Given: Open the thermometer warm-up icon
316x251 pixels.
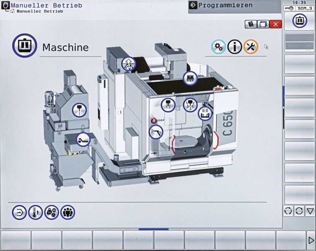Looking at the screenshot, I should click(x=36, y=212).
